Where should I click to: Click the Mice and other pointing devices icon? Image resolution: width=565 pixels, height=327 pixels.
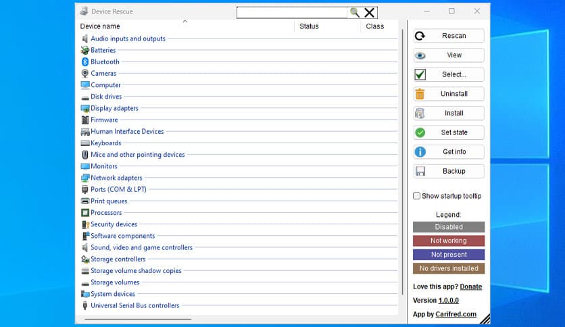(x=85, y=155)
